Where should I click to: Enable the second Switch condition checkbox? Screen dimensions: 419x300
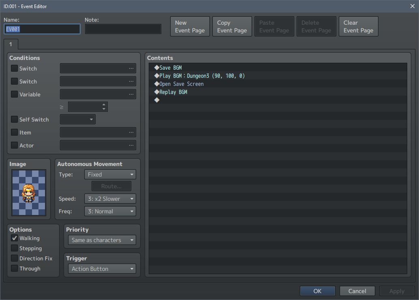pos(15,81)
